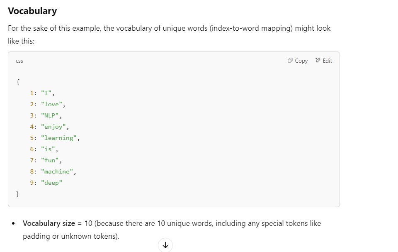
Task: Click the scroll-to-bottom down arrow
Action: point(165,245)
